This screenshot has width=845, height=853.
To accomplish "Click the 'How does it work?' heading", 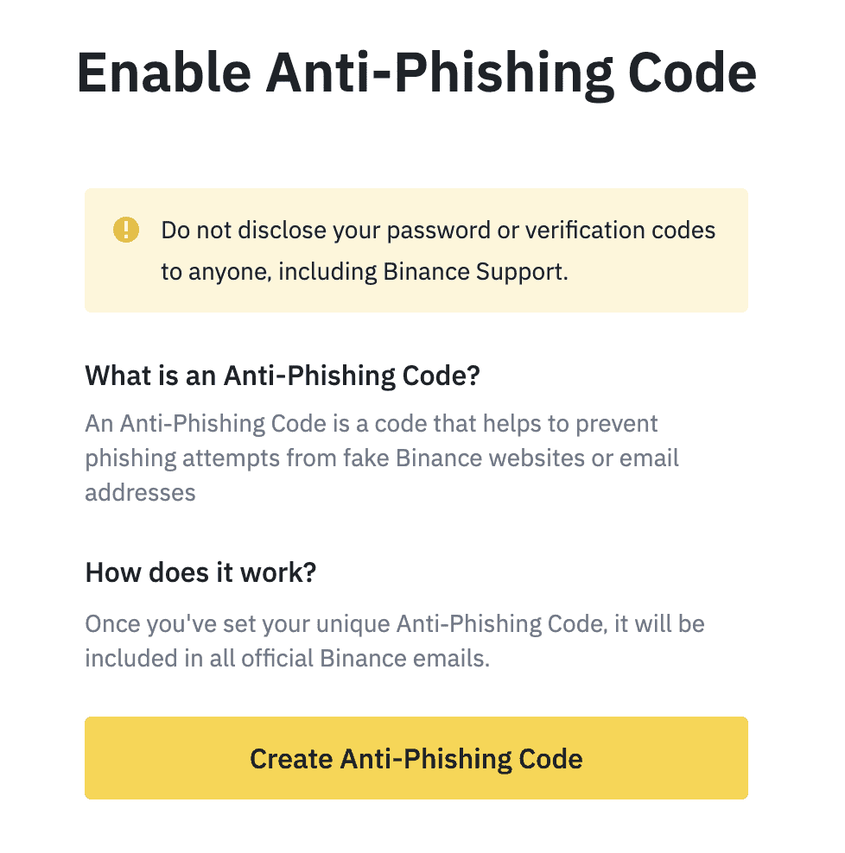I will pos(201,572).
